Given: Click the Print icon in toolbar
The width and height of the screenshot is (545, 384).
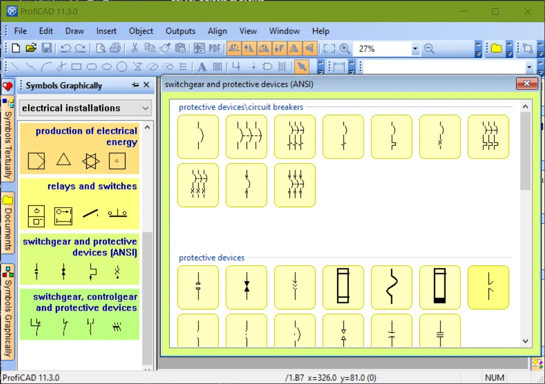Looking at the screenshot, I should point(115,49).
